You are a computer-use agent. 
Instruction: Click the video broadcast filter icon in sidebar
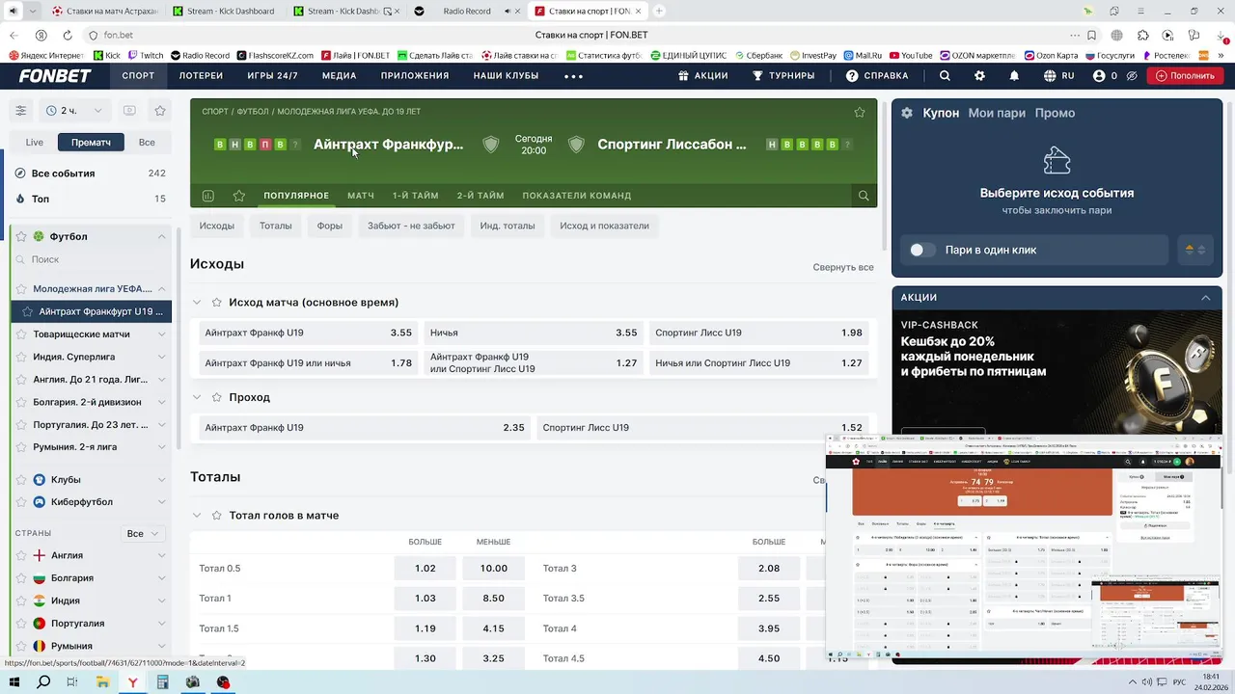click(129, 111)
